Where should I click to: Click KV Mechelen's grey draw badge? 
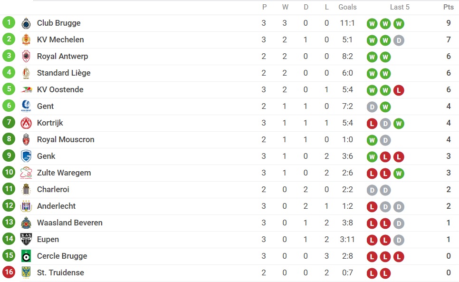click(399, 40)
